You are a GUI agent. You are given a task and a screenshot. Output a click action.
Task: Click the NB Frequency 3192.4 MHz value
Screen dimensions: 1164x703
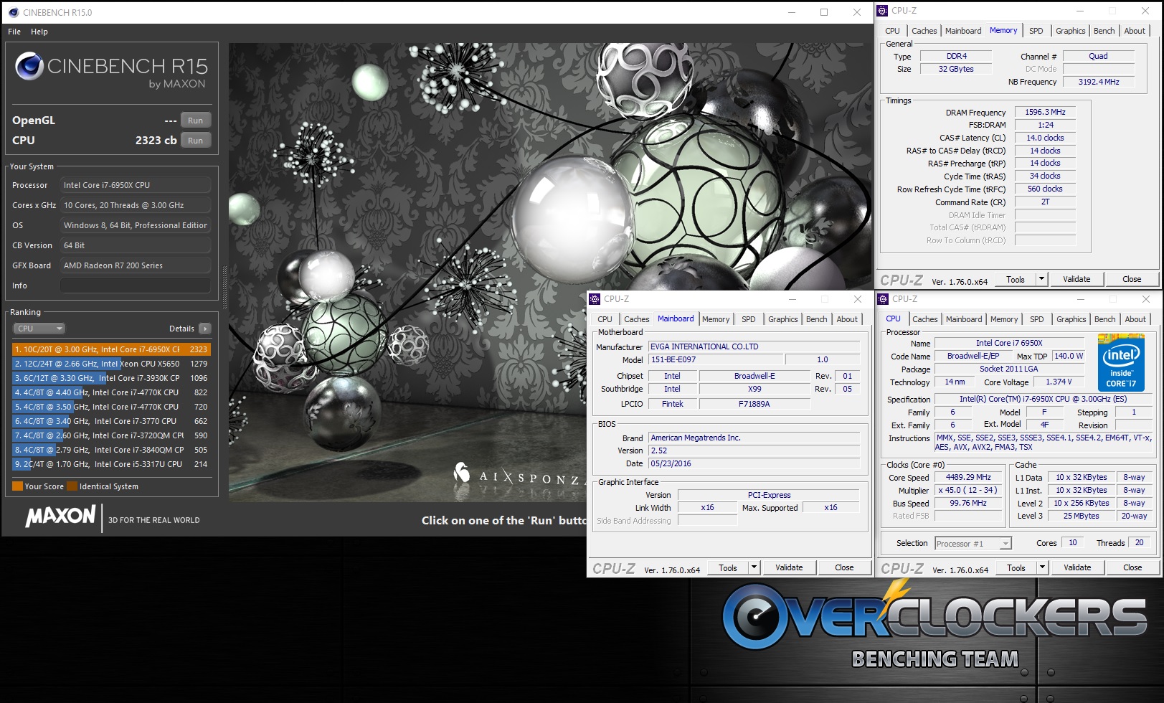coord(1099,82)
